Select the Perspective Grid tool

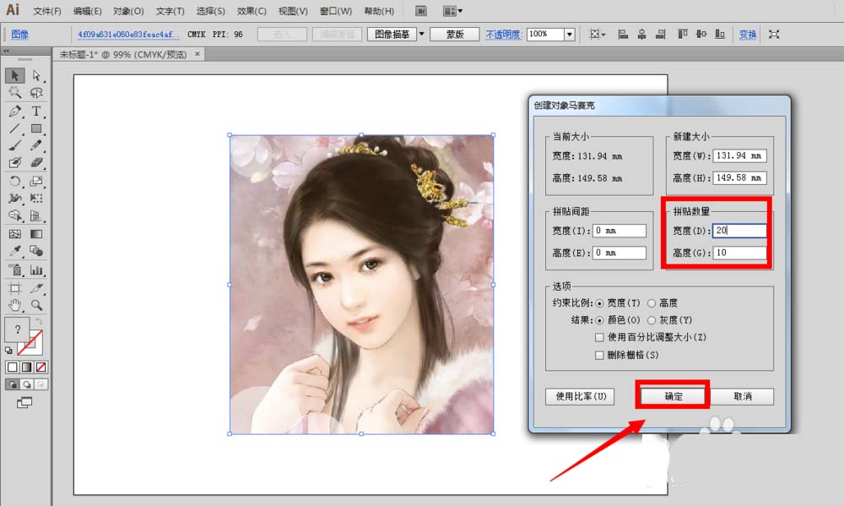click(x=36, y=215)
